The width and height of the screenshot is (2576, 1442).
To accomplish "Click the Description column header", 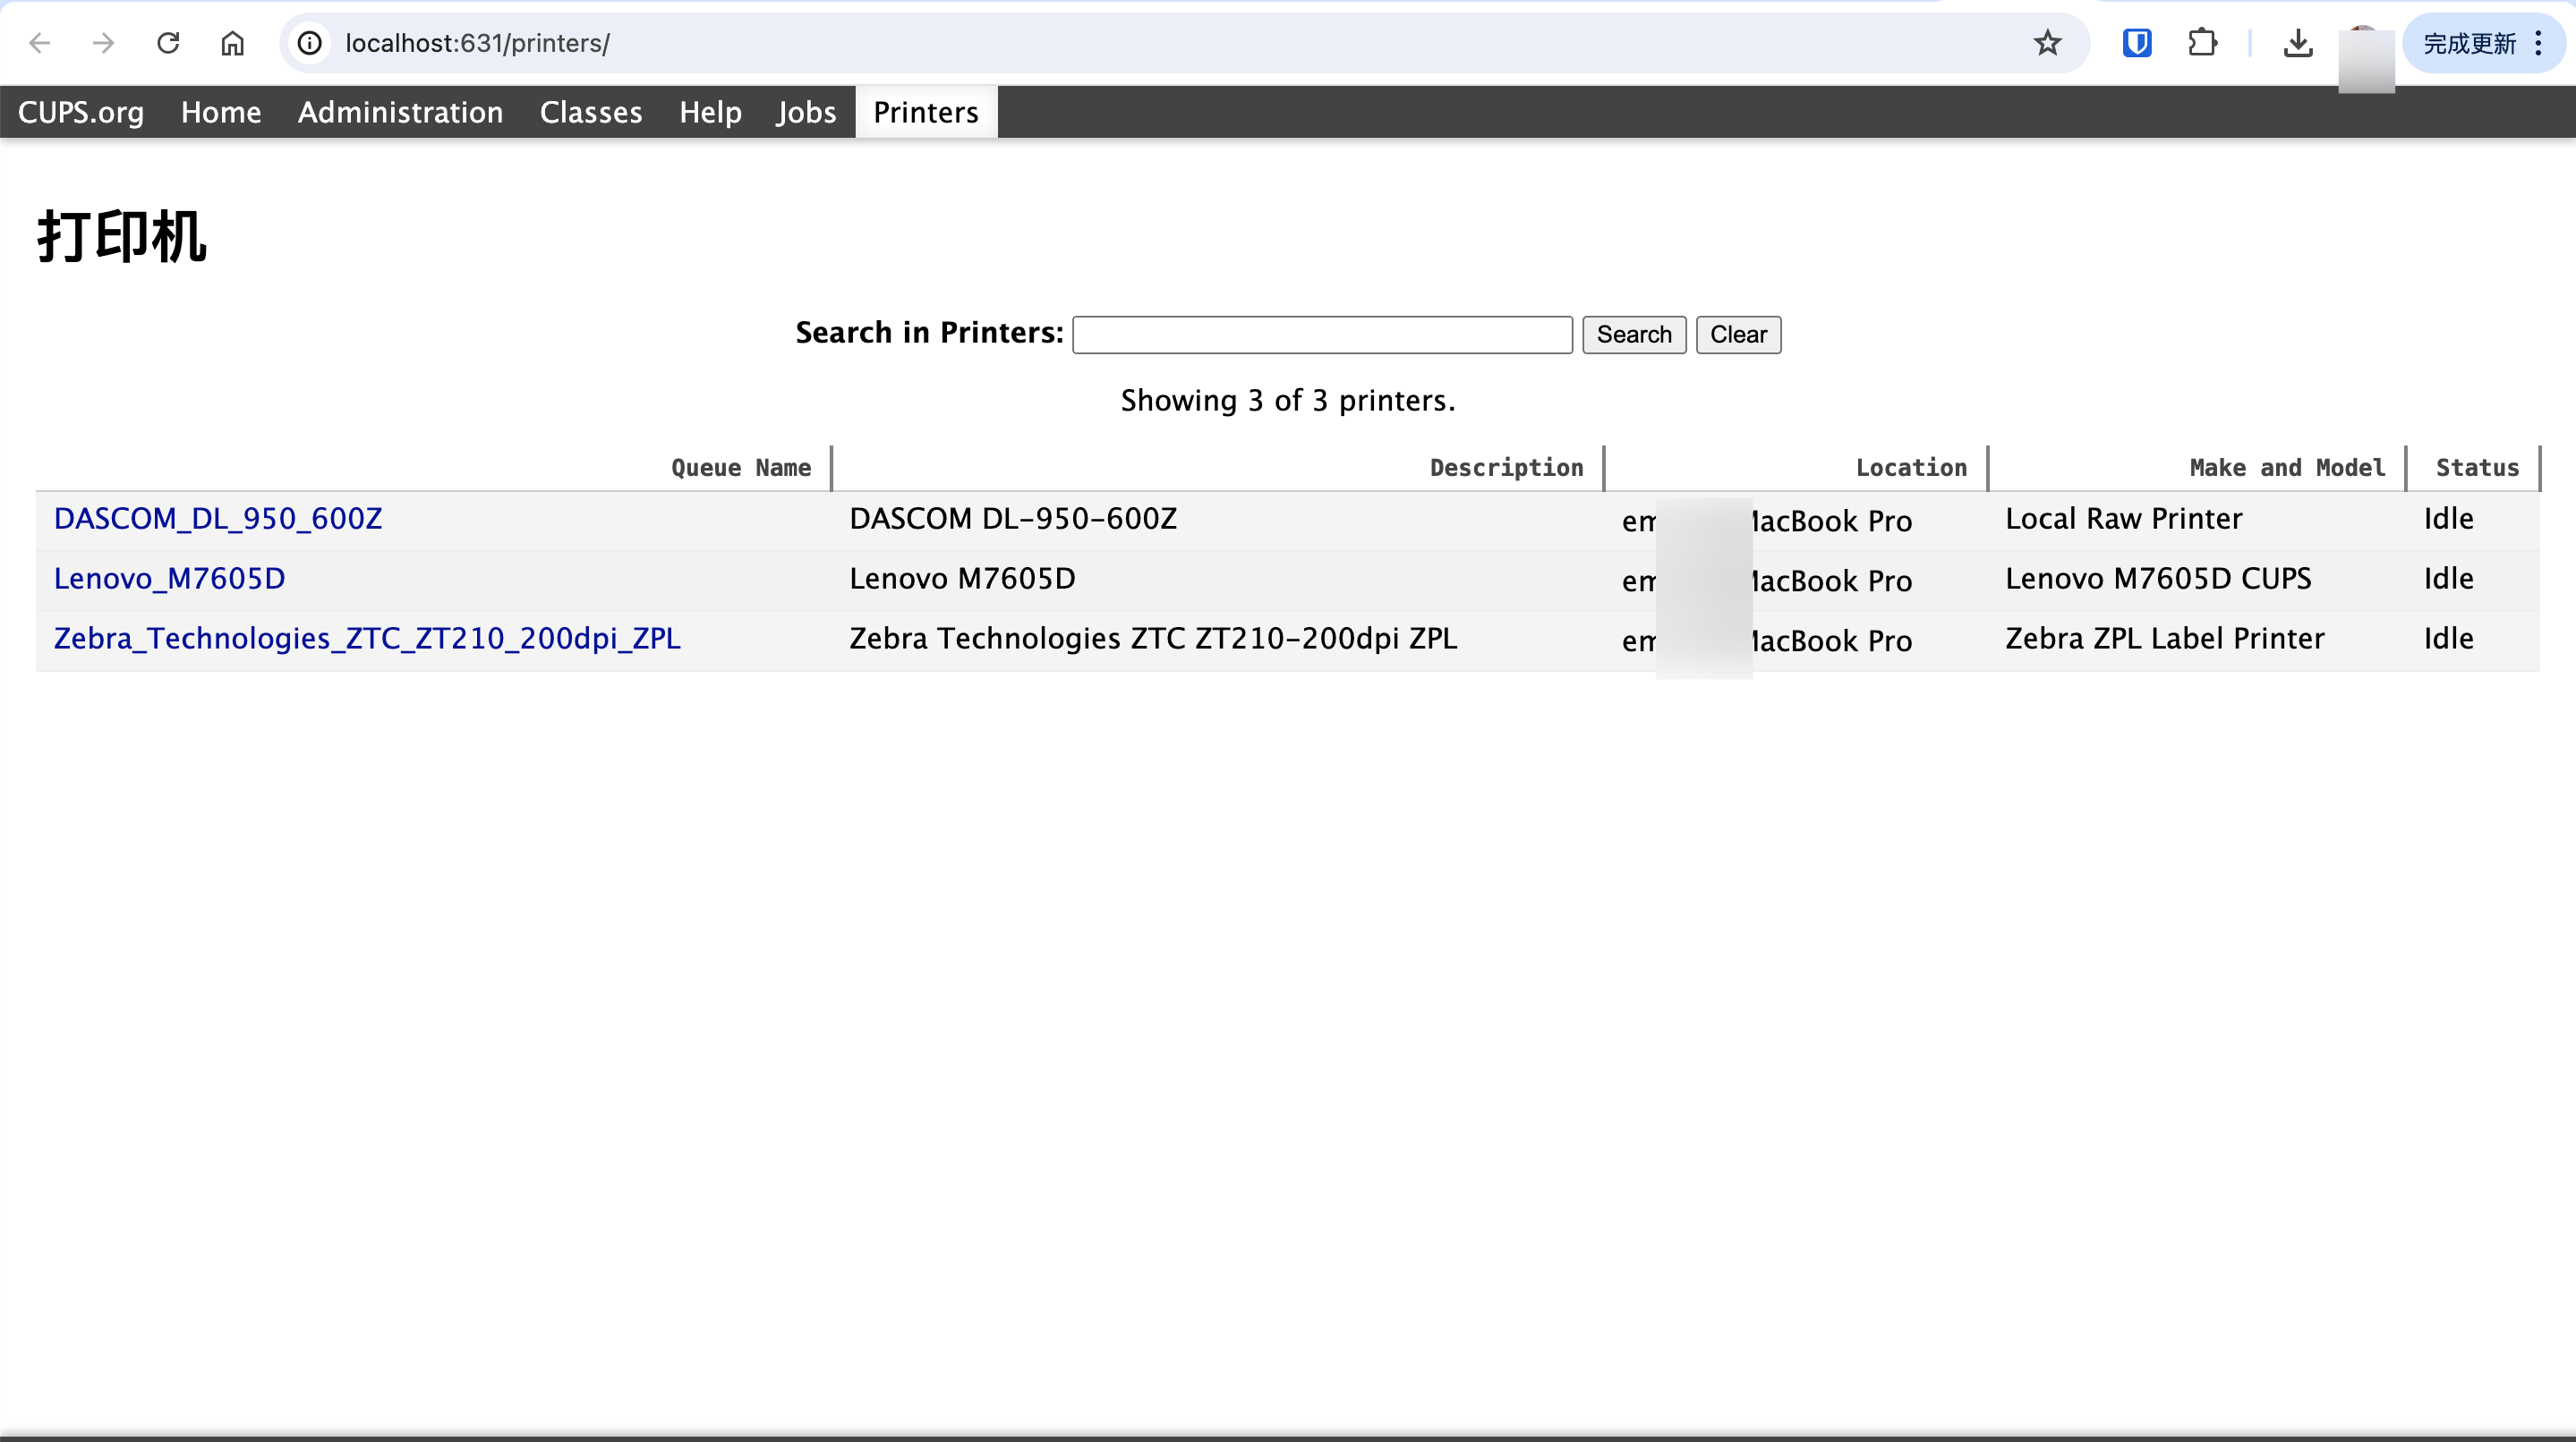I will [x=1506, y=468].
